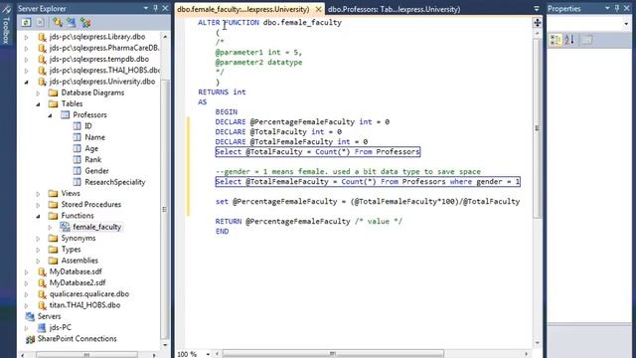Click the editor vertical scrollbar thumb
Image resolution: width=636 pixels, height=358 pixels.
[537, 127]
